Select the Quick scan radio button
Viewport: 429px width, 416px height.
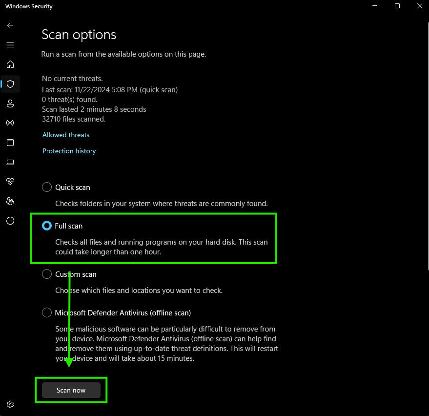coord(47,187)
